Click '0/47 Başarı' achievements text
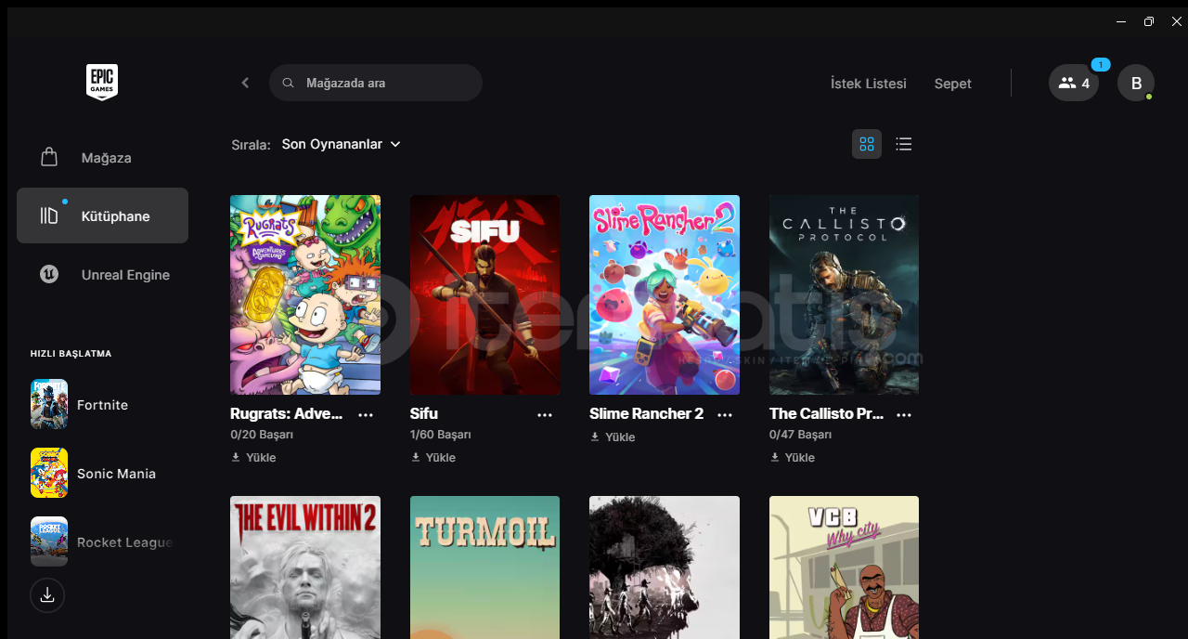 click(800, 435)
